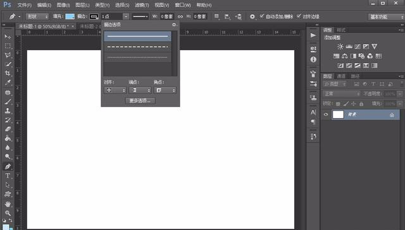Screen dimensions: 405x230
Task: Add a Color Balance adjustment
Action: tap(344, 56)
